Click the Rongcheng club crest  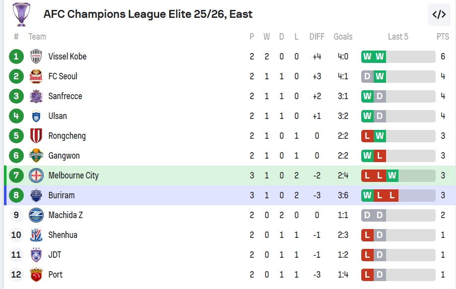[x=36, y=136]
